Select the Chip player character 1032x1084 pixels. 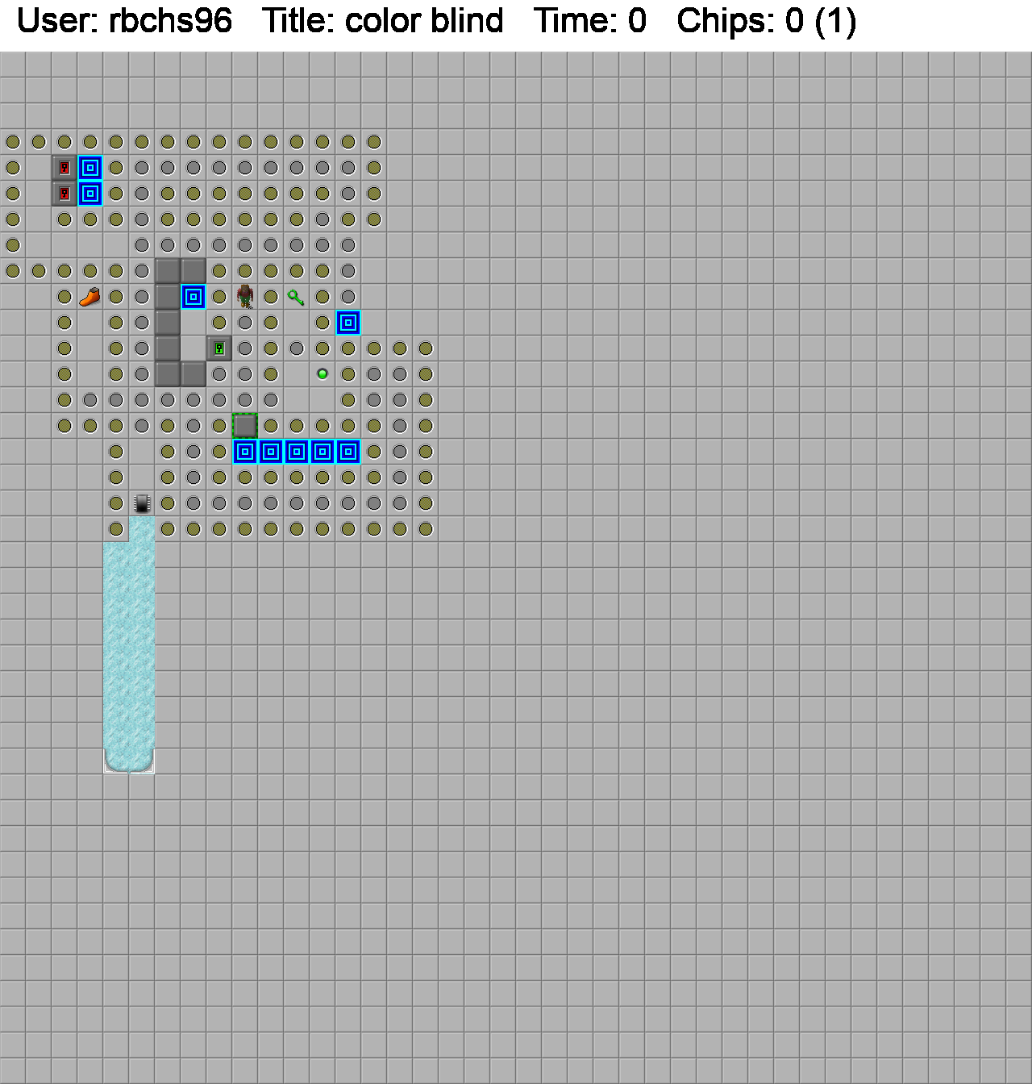(245, 297)
